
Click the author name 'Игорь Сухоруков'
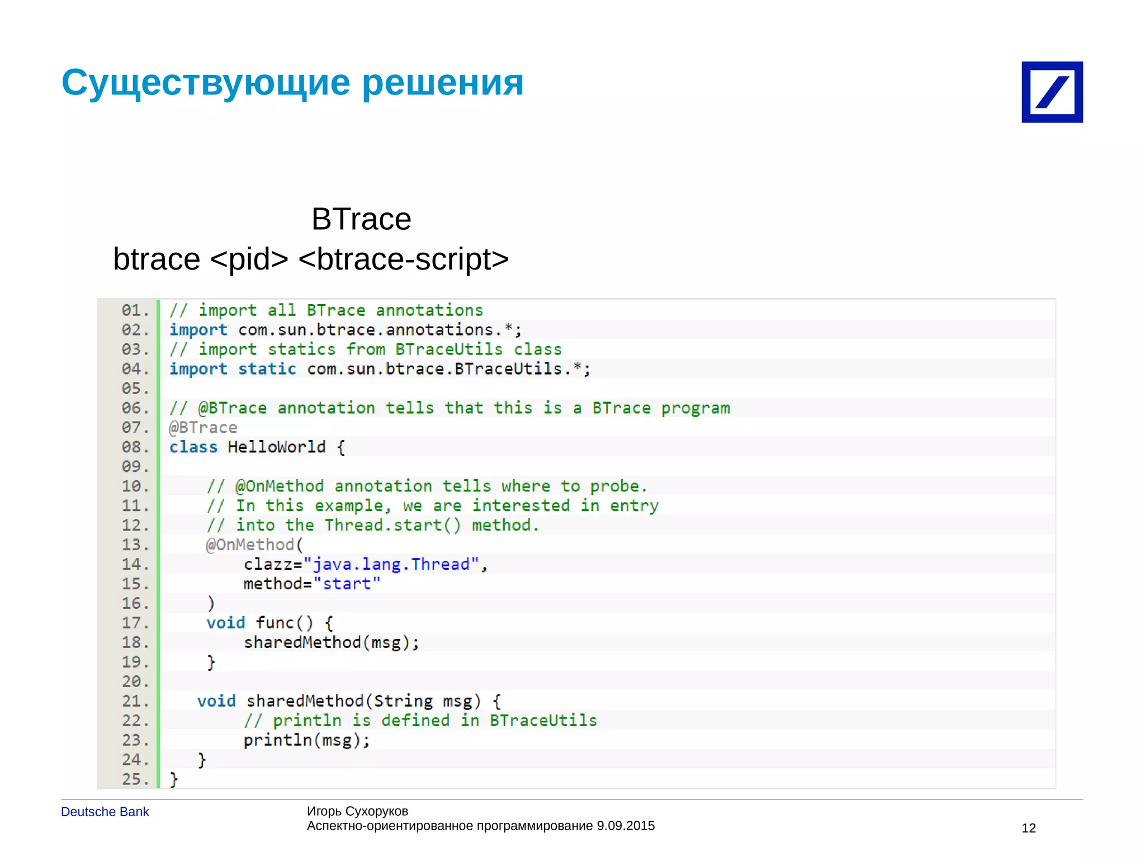coord(358,811)
